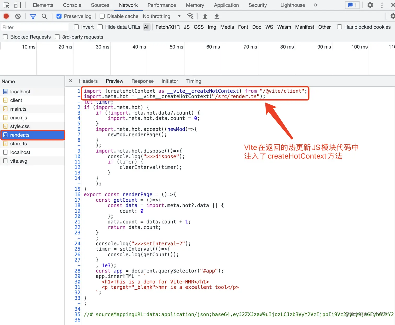Image resolution: width=395 pixels, height=325 pixels.
Task: Show more tabs with the chevron icon
Action: pos(316,5)
